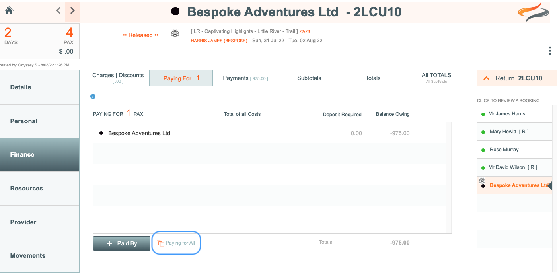Click the blue info icon
This screenshot has width=557, height=276.
click(93, 96)
